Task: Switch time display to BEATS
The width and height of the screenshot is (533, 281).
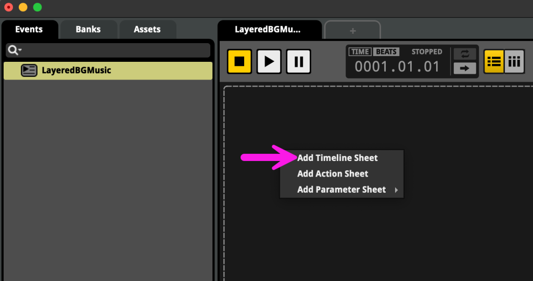Action: [x=386, y=51]
